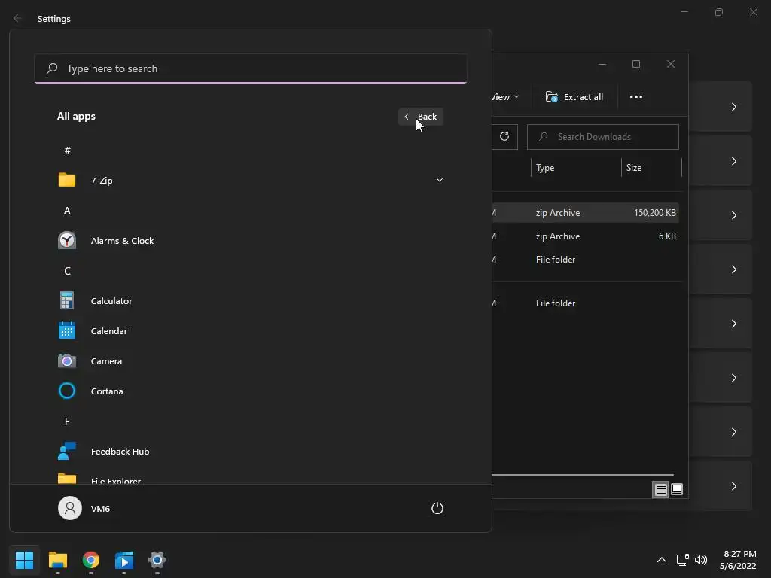Switch to Details view icon in File Explorer
This screenshot has width=771, height=578.
pyautogui.click(x=660, y=489)
